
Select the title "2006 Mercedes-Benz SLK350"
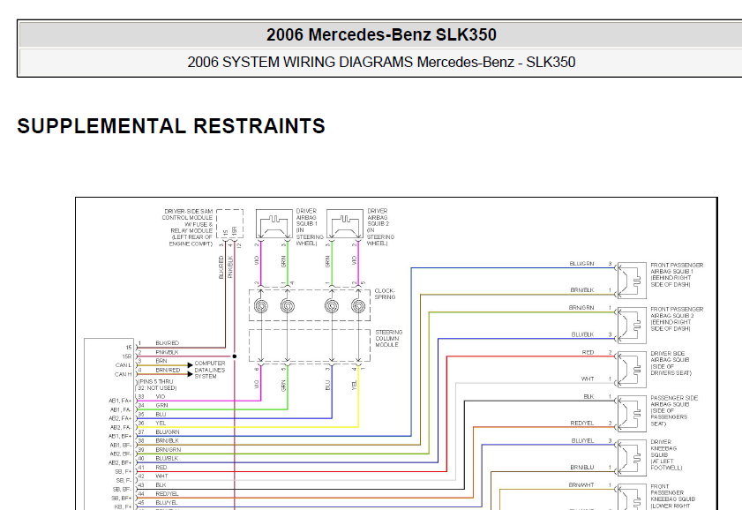pyautogui.click(x=381, y=34)
